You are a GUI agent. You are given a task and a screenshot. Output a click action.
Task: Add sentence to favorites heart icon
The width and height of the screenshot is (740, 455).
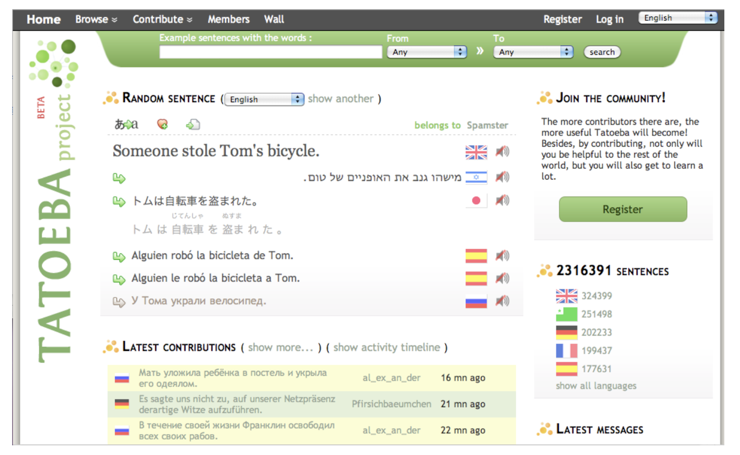click(162, 124)
